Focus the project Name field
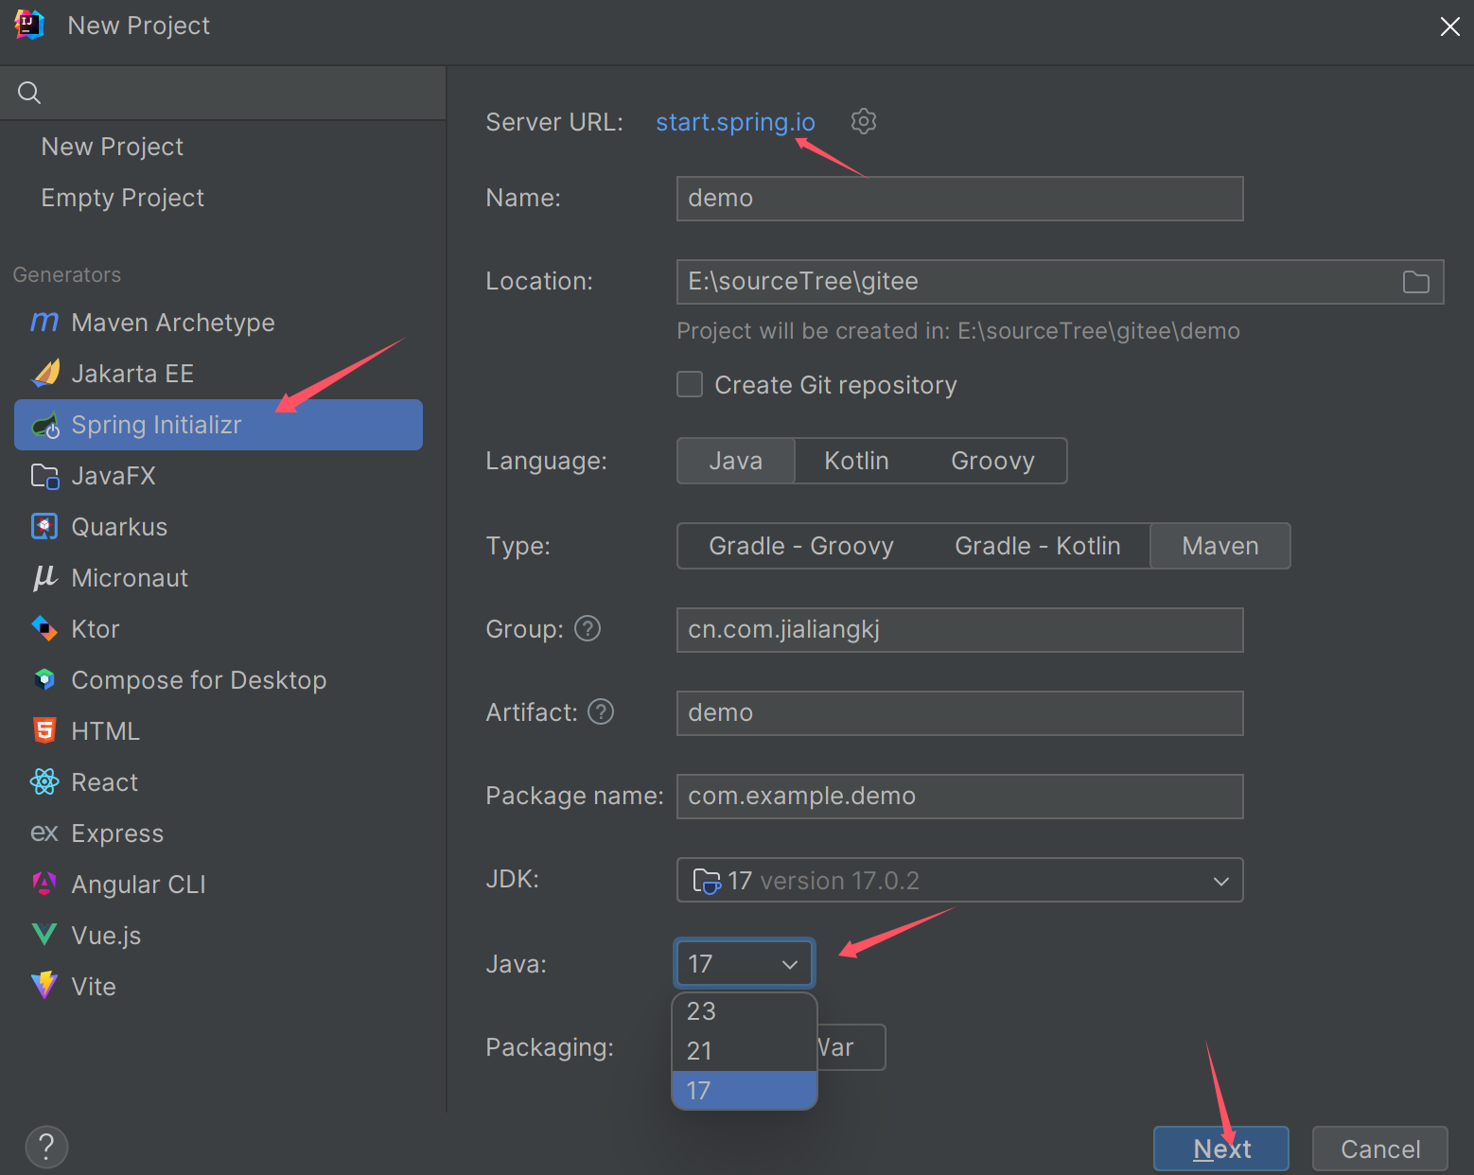1474x1175 pixels. 959,199
